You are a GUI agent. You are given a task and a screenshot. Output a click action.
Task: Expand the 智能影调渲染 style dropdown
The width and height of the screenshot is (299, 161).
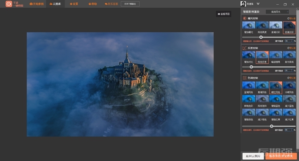[x=277, y=12]
